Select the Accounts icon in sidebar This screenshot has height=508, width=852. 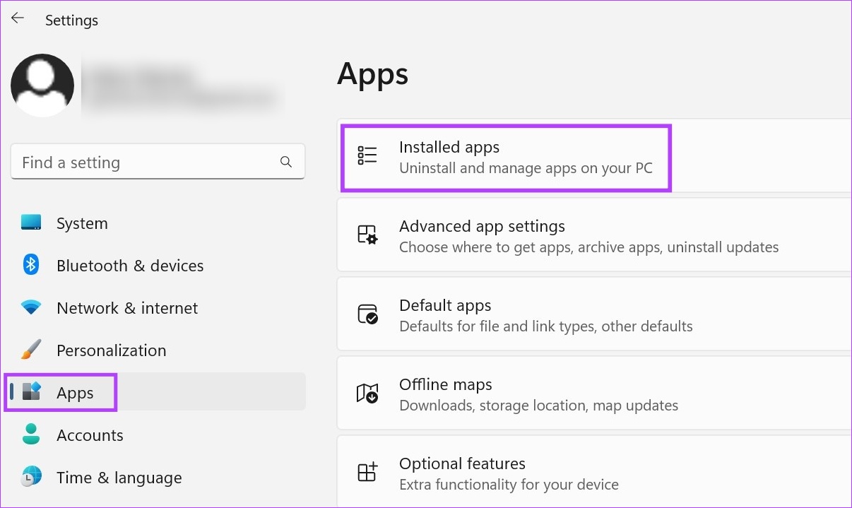tap(31, 435)
